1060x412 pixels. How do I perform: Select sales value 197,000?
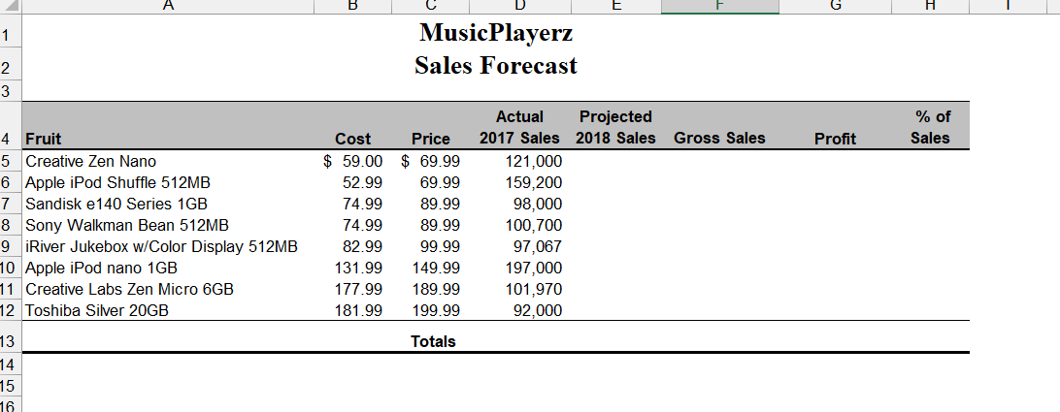[520, 269]
